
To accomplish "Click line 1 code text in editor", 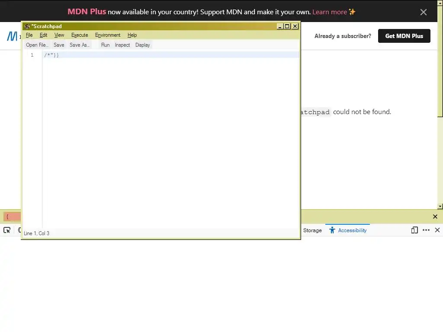I will (51, 55).
